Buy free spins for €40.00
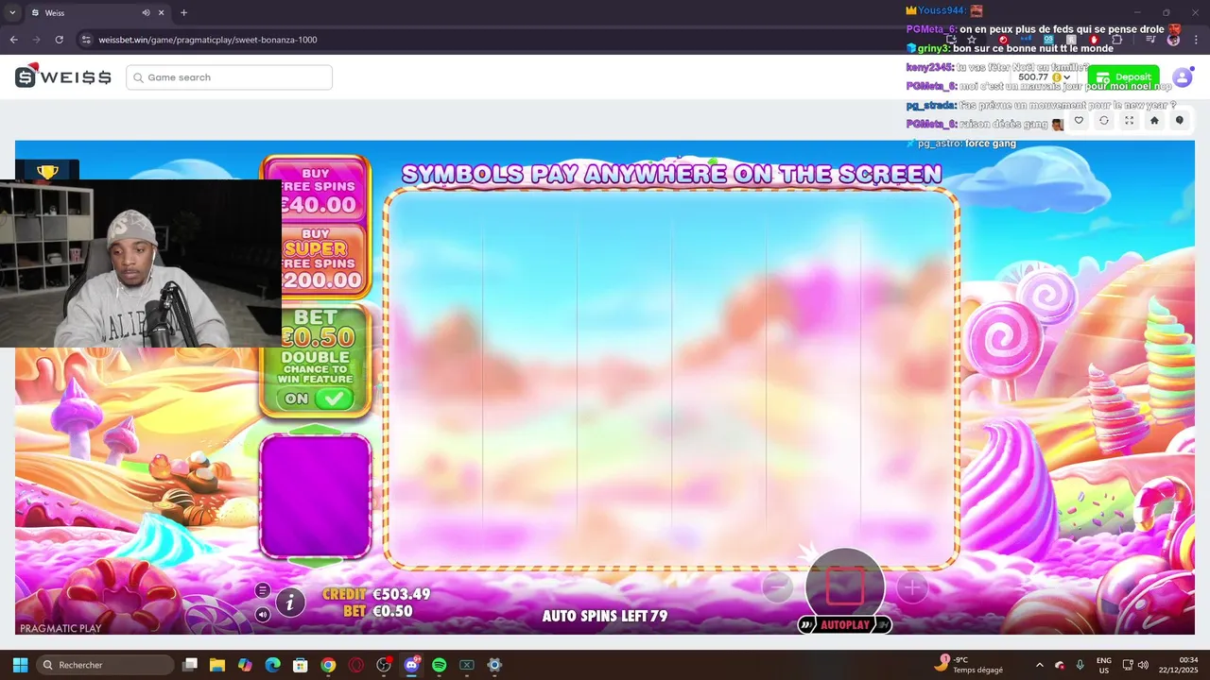1210x680 pixels. click(316, 192)
